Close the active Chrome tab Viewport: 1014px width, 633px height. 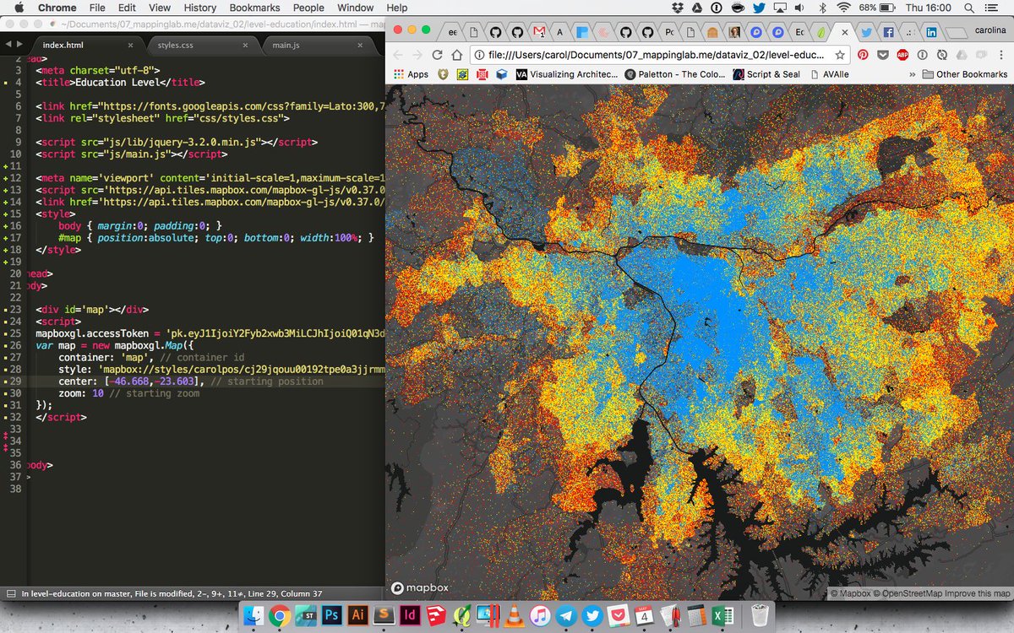[844, 32]
